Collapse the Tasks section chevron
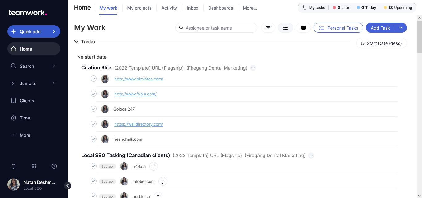Screen dimensions: 422x198 (76, 42)
